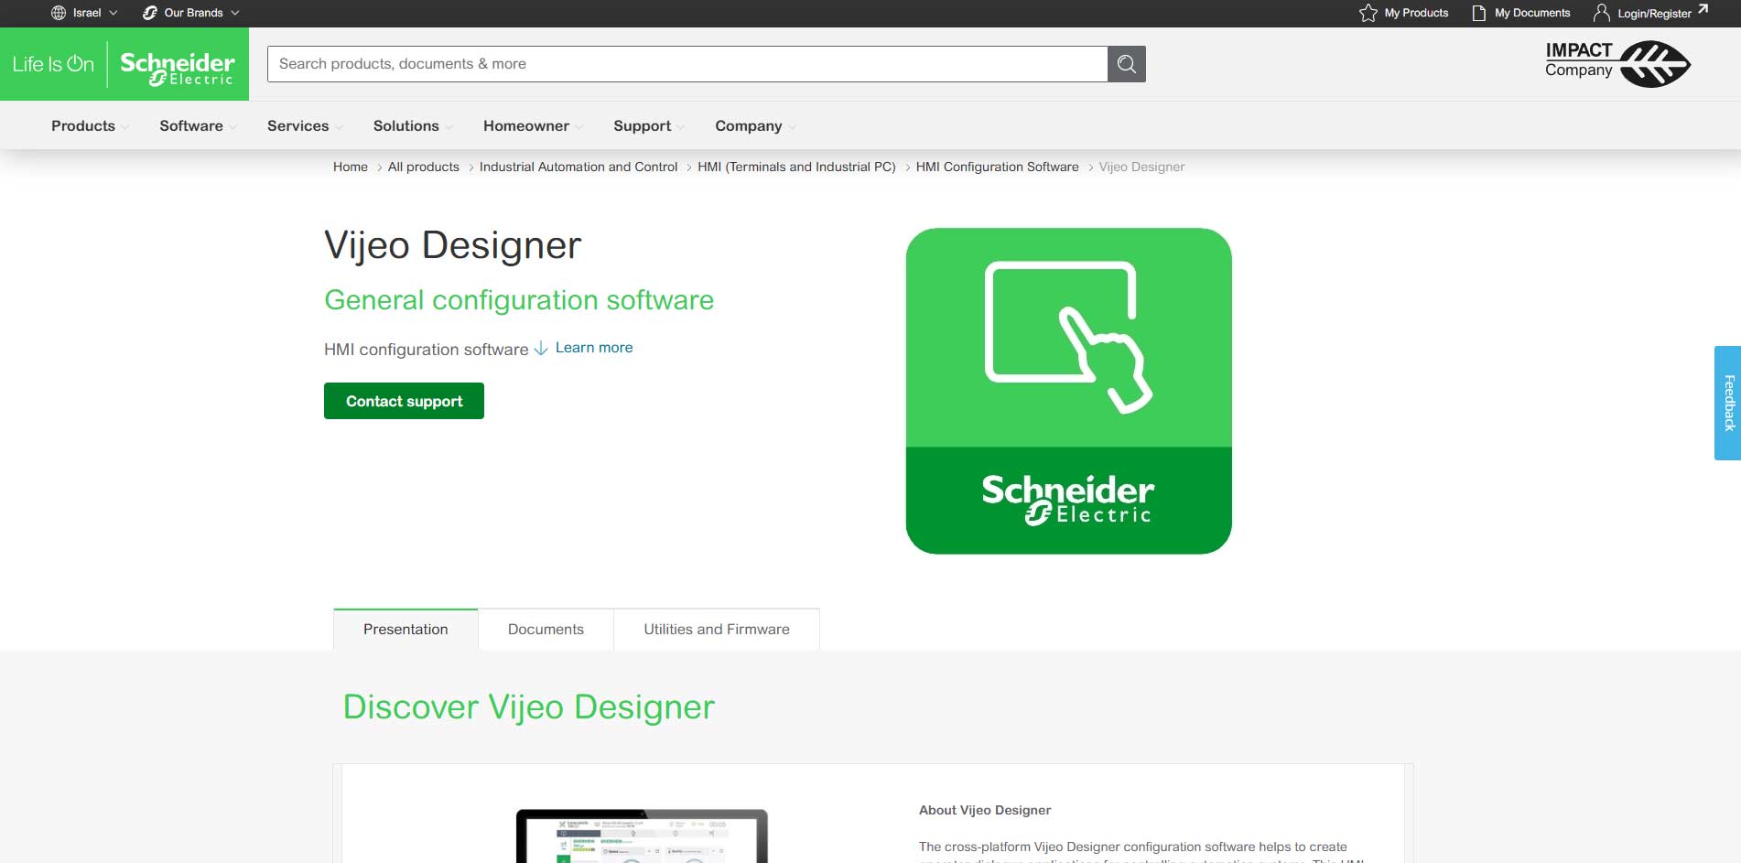Screen dimensions: 1741x863
Task: Open the Products navigation menu
Action: pyautogui.click(x=83, y=126)
